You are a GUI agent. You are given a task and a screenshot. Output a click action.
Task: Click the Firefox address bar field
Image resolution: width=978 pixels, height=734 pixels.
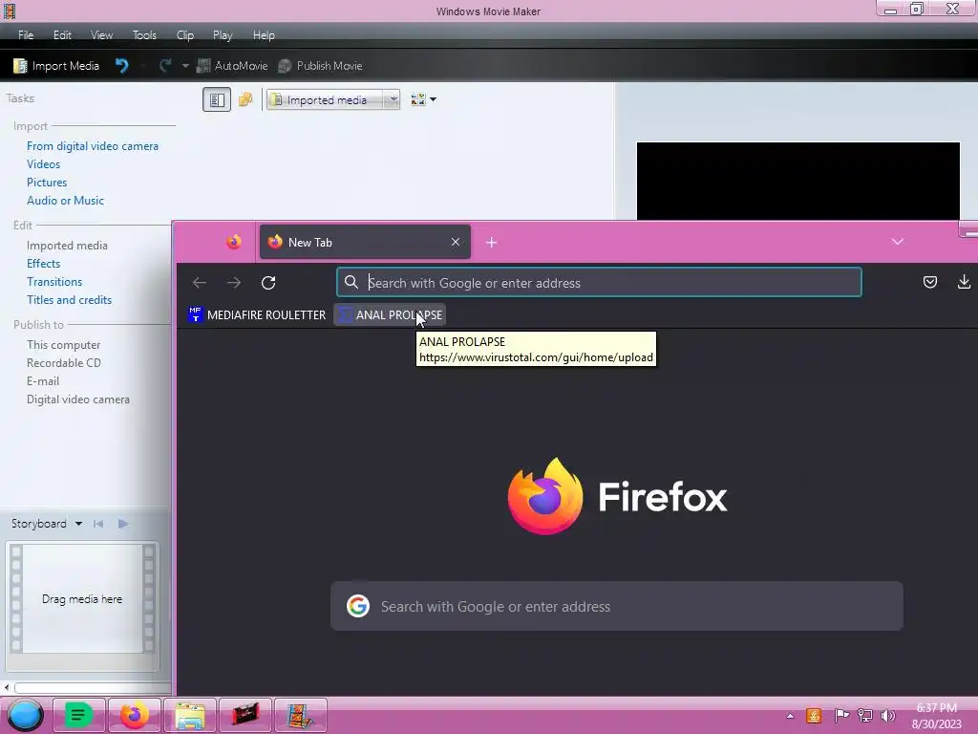pyautogui.click(x=599, y=282)
